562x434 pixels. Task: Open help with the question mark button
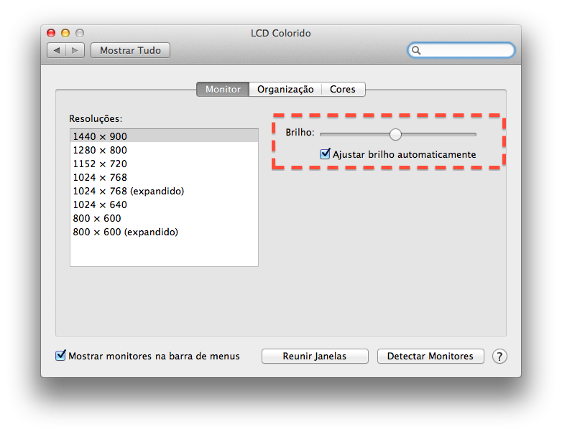coord(499,357)
